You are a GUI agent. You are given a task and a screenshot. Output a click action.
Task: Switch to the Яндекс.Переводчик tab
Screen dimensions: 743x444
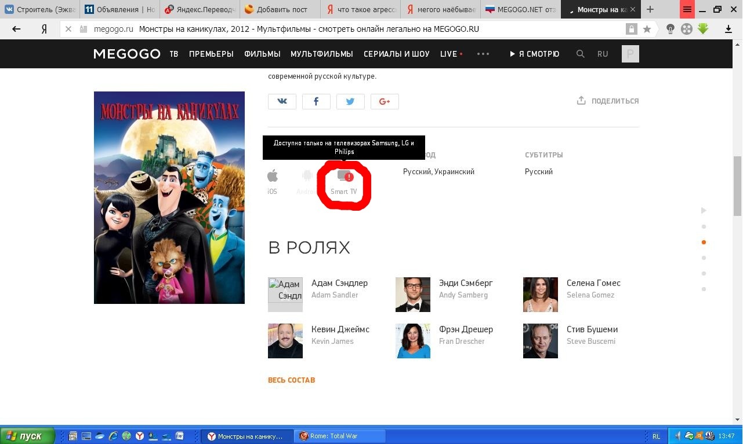[x=200, y=9]
